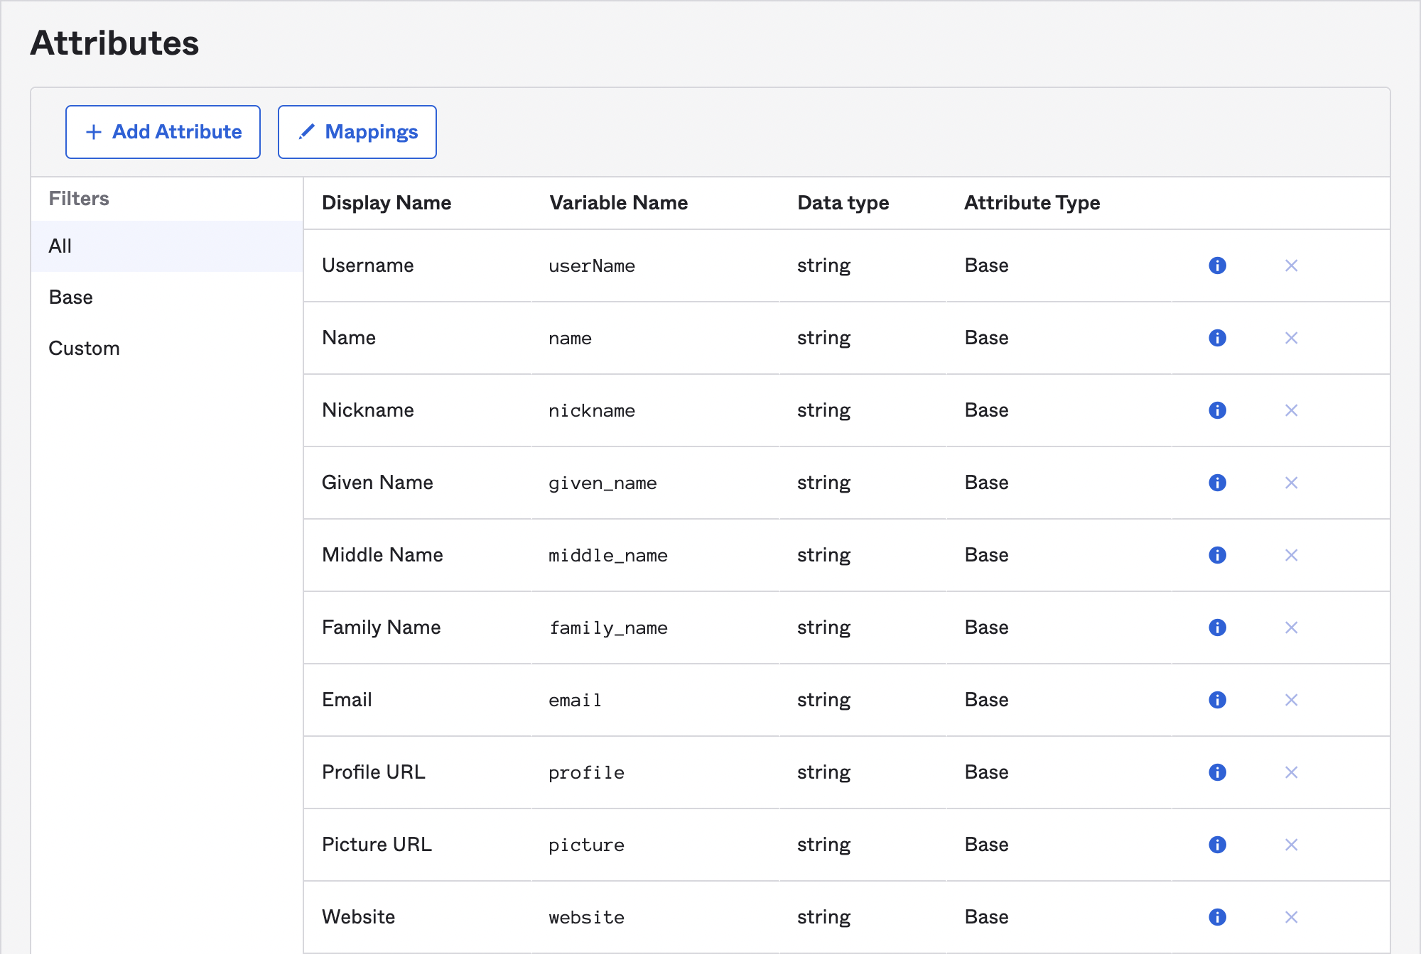Click the Add Attribute button
Viewport: 1421px width, 954px height.
click(163, 131)
